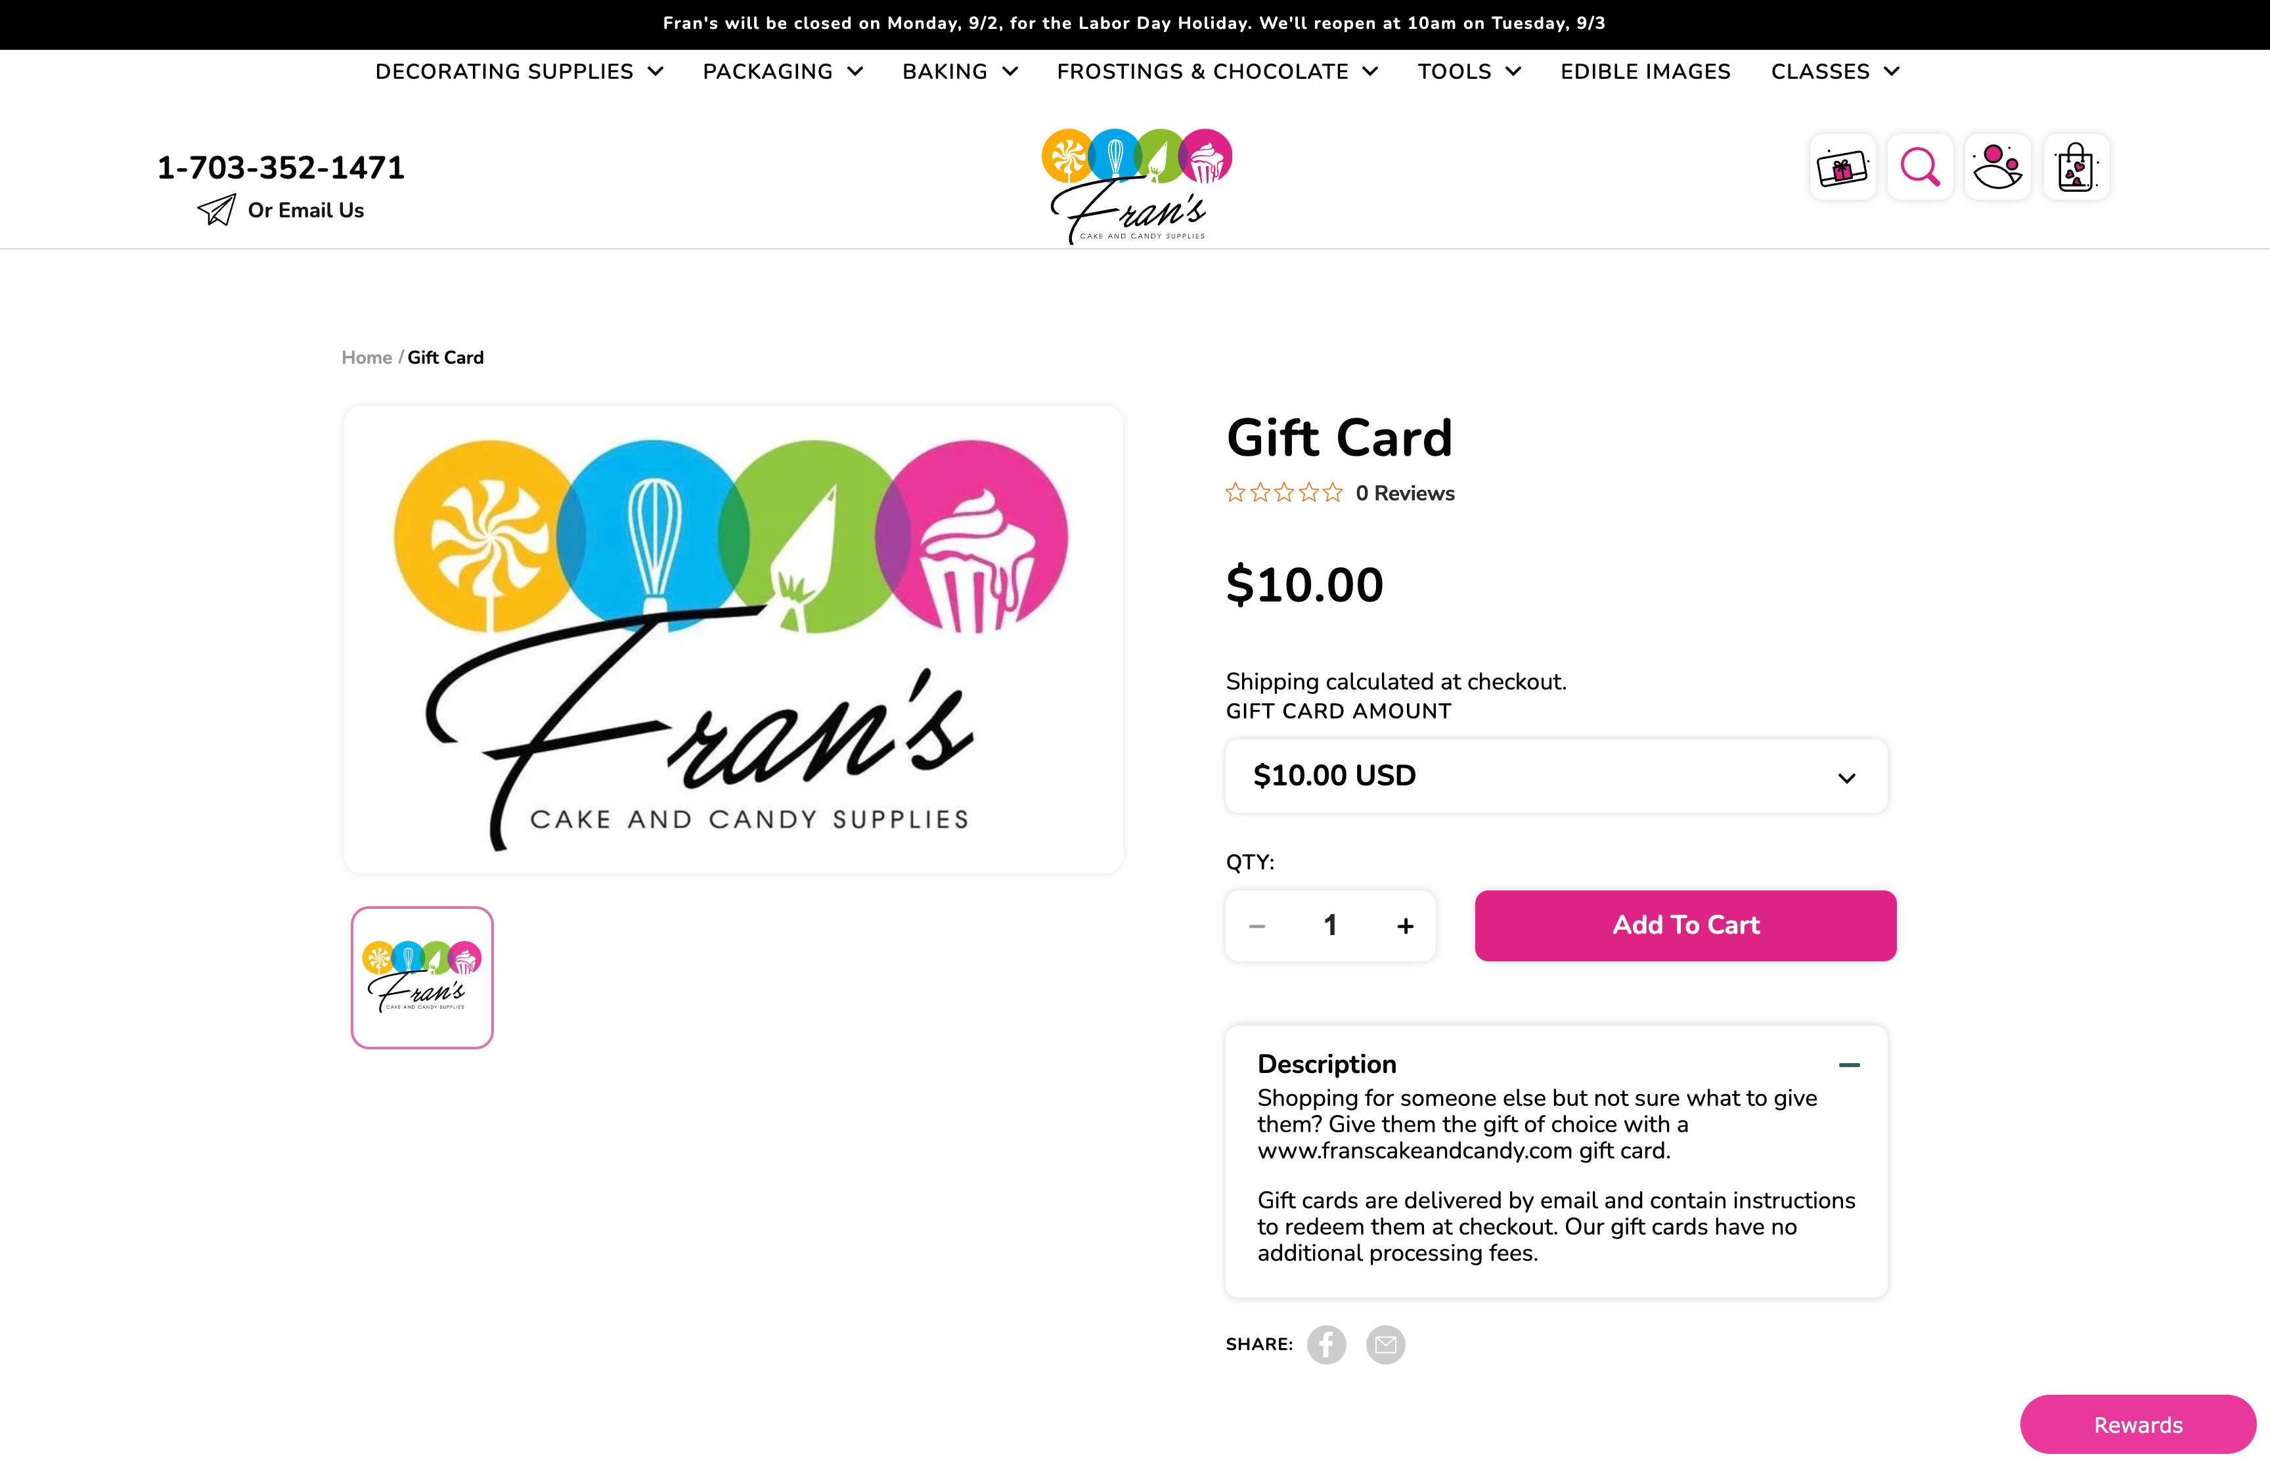The image size is (2270, 1467).
Task: Go to Home via the breadcrumb link
Action: coord(367,357)
